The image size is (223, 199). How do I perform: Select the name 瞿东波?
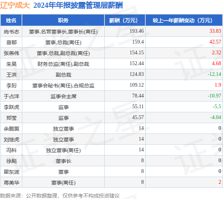tap(12, 172)
